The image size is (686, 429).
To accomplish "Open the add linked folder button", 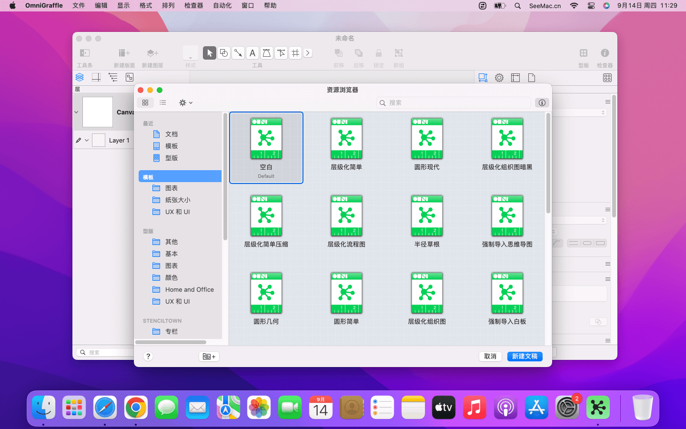I will [209, 357].
